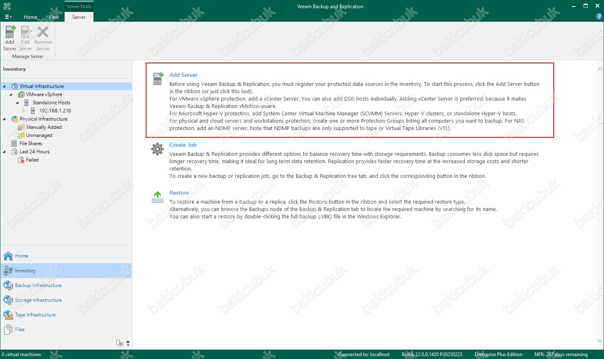Click 'Connected to: localhost' status text
604x359 pixels.
pos(364,355)
